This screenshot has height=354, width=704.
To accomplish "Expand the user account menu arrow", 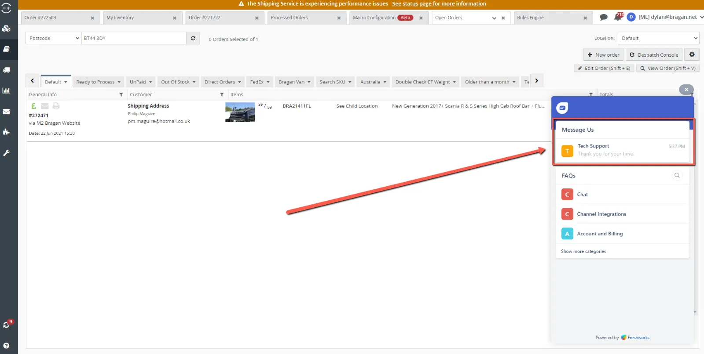I will point(701,17).
